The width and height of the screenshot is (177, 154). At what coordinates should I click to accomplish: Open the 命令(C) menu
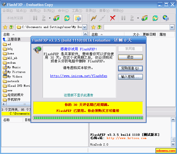[x=63, y=11]
